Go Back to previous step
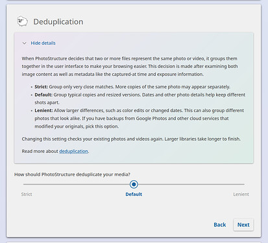This screenshot has height=243, width=268. point(220,225)
